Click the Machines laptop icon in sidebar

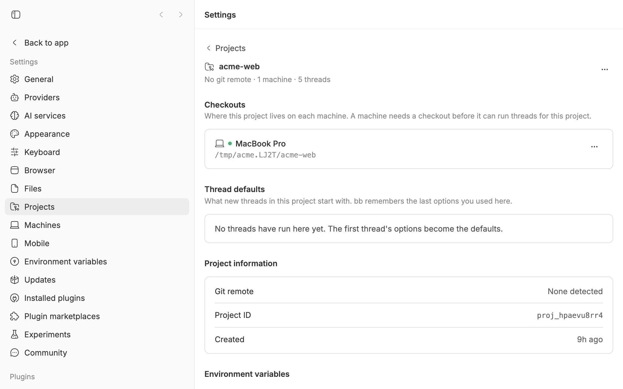coord(15,225)
